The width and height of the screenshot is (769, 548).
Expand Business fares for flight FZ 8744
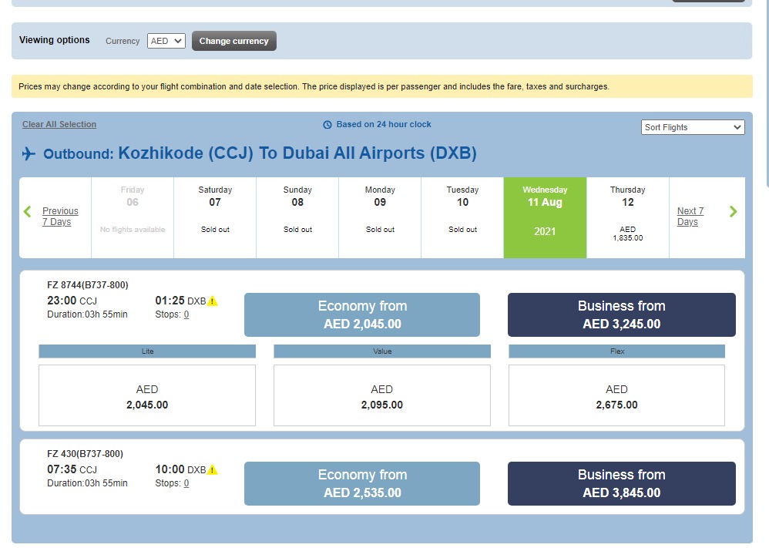click(x=621, y=315)
